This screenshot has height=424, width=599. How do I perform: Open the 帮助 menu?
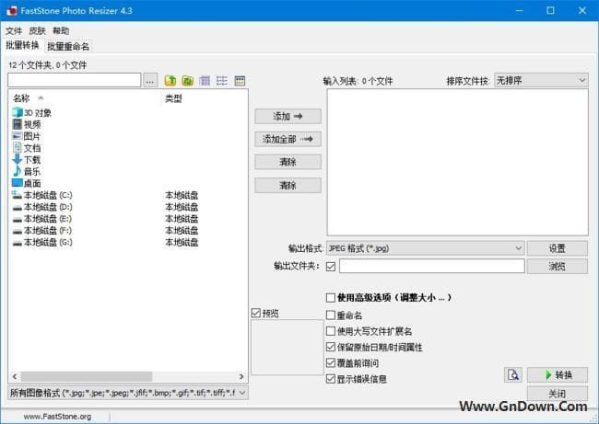click(61, 31)
